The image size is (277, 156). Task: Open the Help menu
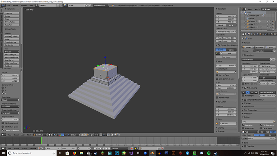(31, 6)
